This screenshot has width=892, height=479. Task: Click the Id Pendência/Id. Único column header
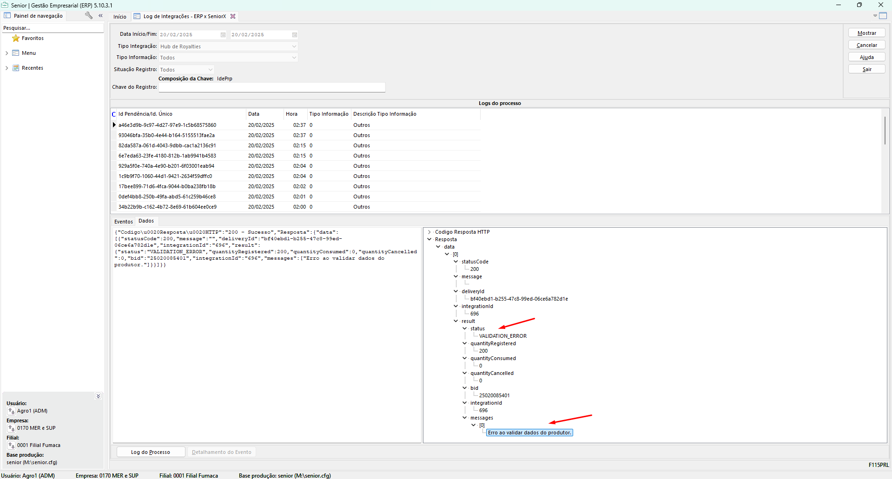(x=181, y=114)
